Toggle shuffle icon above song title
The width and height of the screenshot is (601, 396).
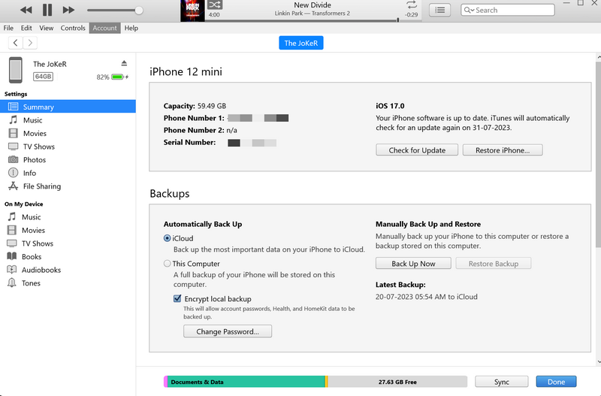[x=213, y=5]
